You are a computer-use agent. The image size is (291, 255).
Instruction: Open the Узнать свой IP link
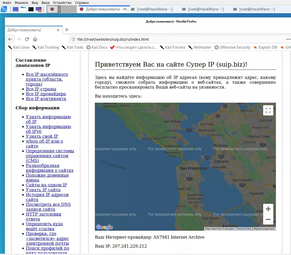click(42, 136)
